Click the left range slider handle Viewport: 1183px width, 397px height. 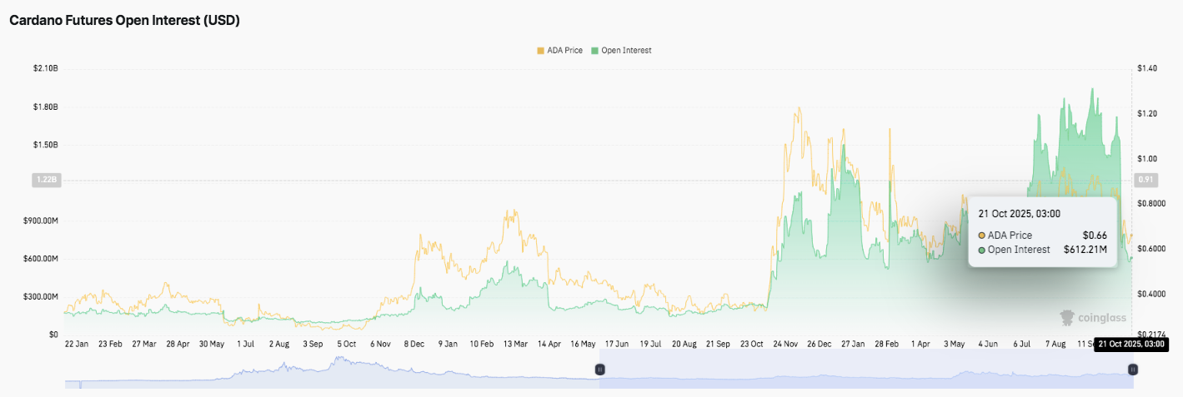[599, 369]
